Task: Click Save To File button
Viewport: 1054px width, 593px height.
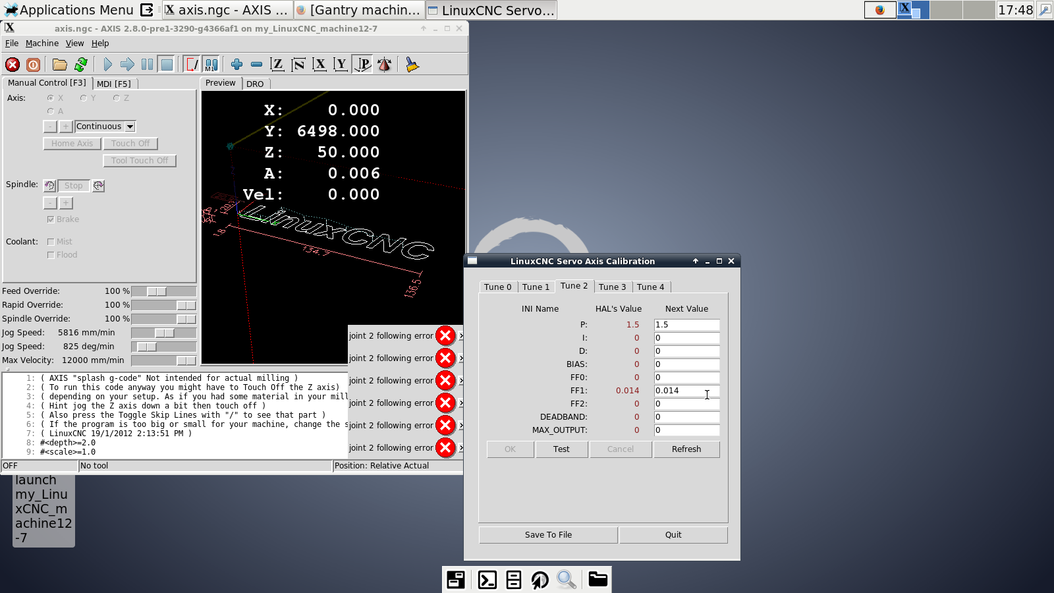Action: click(548, 535)
